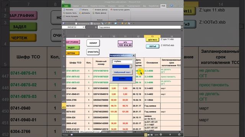The image size is (245, 137).
Task: Select cell 2765740310002
Action: point(101,106)
